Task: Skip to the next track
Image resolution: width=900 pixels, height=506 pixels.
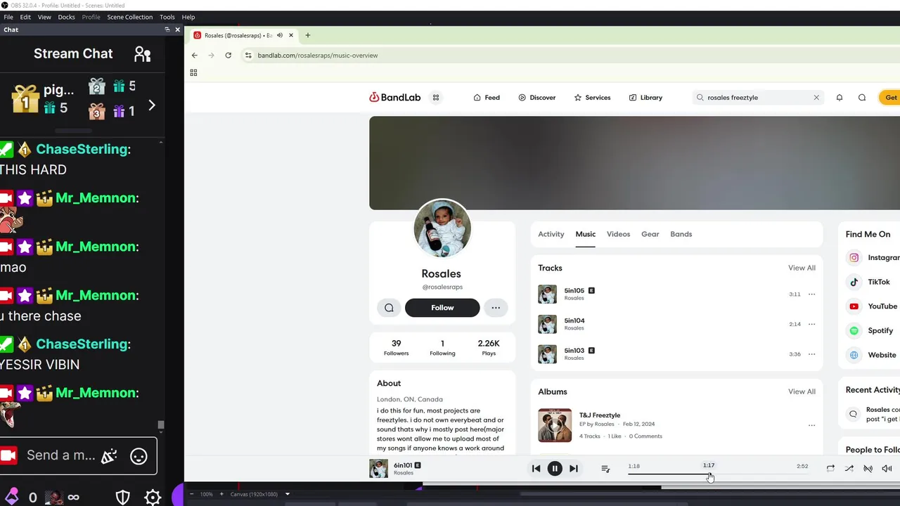Action: tap(574, 469)
